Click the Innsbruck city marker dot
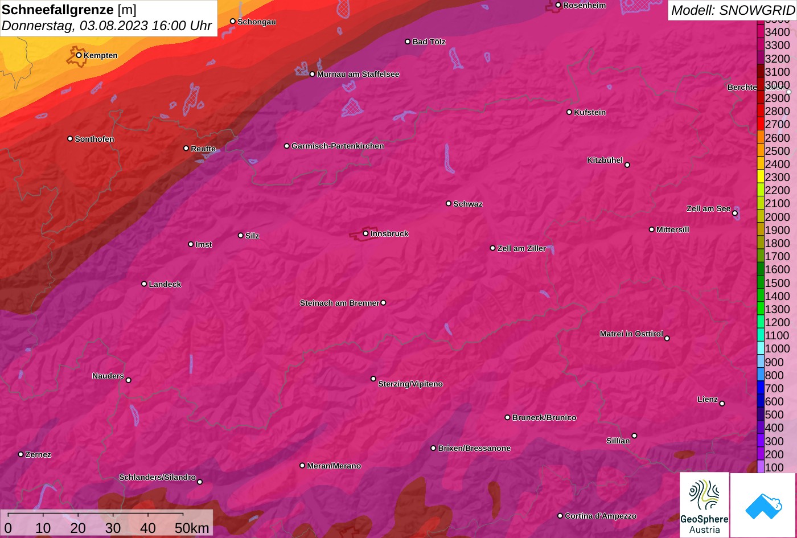 coord(365,233)
